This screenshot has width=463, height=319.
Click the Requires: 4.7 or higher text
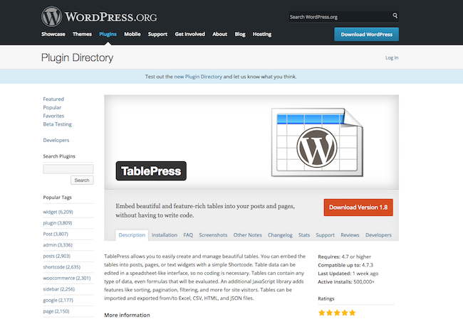click(345, 256)
